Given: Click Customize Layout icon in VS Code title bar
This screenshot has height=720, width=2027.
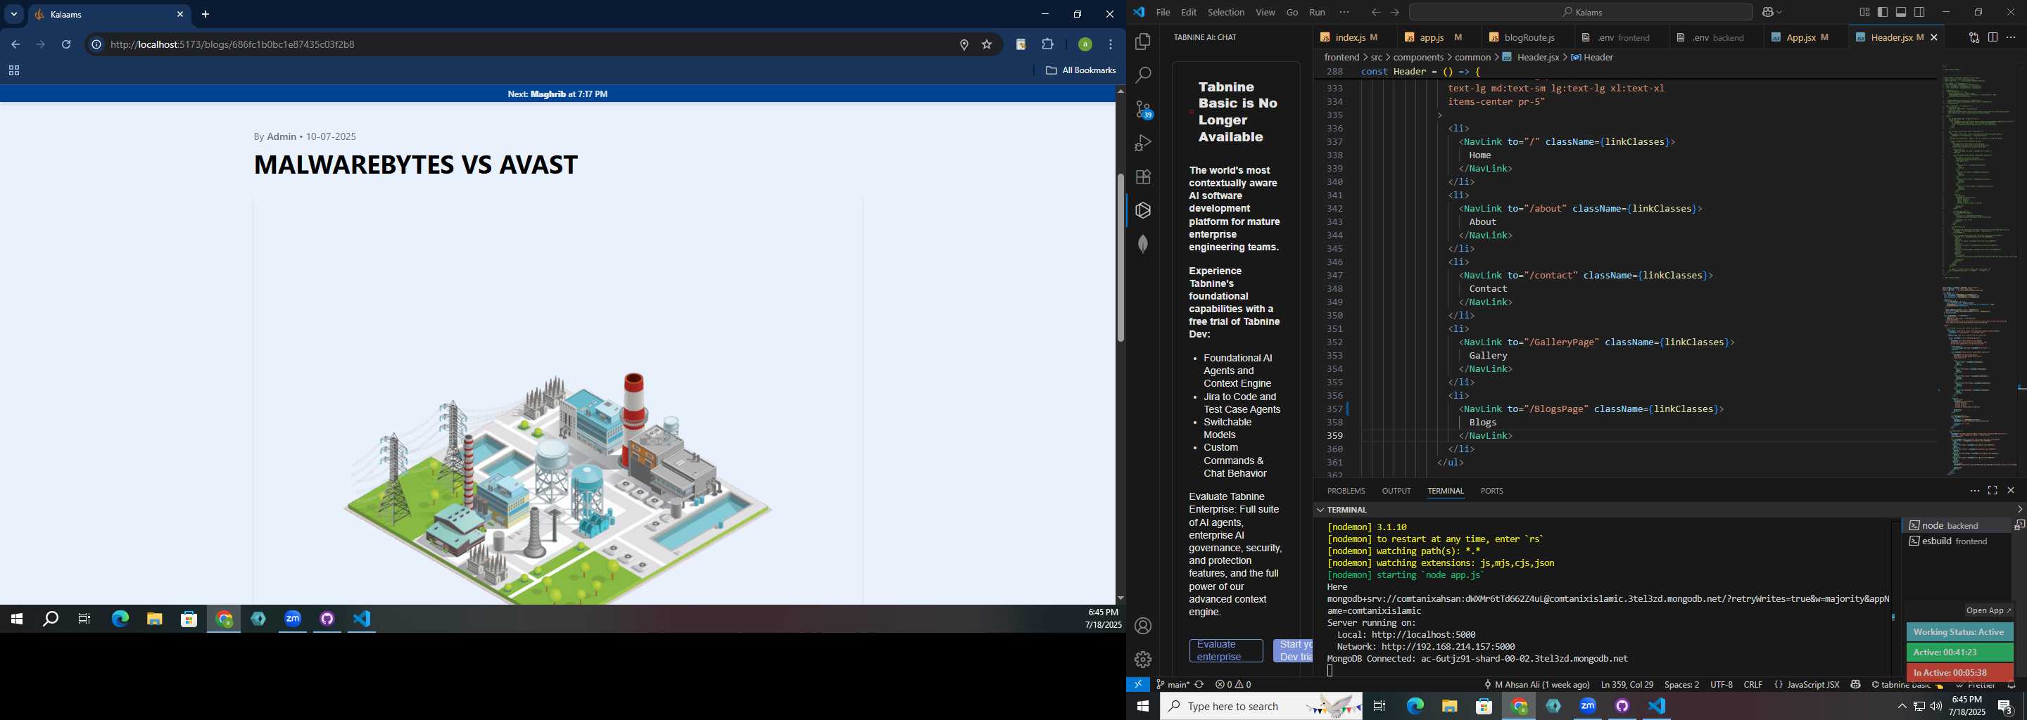Looking at the screenshot, I should 1864,13.
